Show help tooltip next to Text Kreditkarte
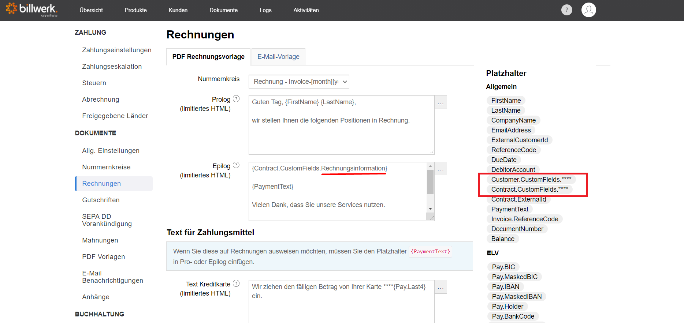Viewport: 684px width, 323px height. (x=236, y=283)
